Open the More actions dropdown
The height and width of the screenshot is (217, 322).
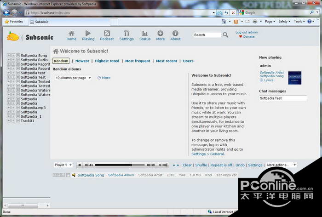pyautogui.click(x=281, y=165)
